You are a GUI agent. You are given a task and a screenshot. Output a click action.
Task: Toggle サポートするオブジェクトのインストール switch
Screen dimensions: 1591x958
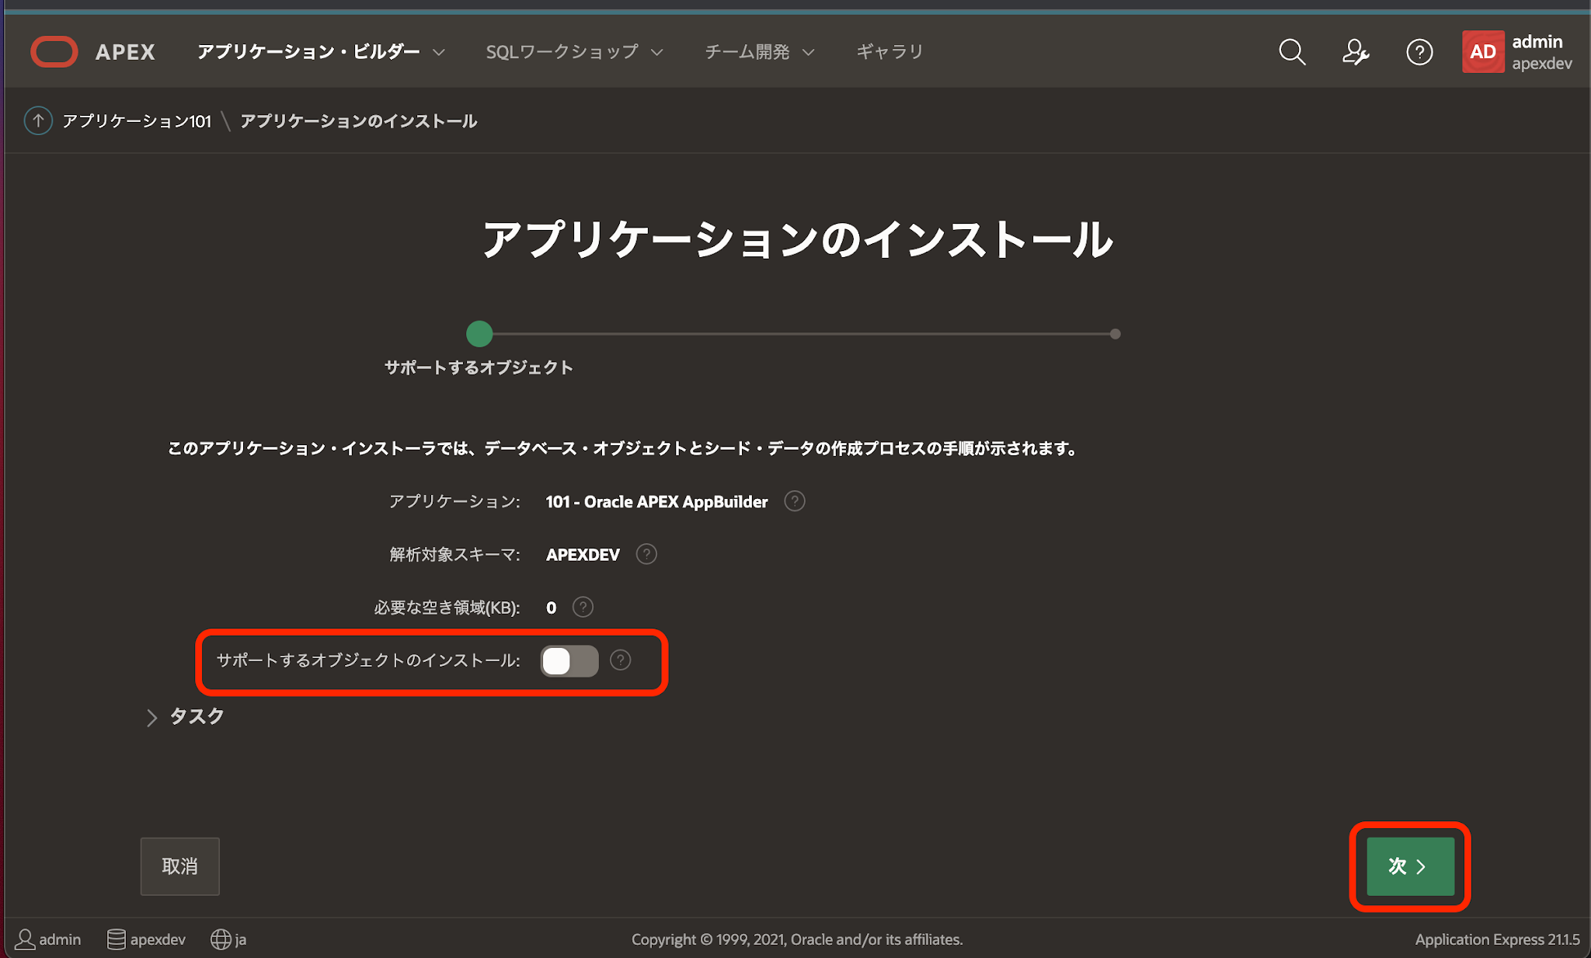569,661
